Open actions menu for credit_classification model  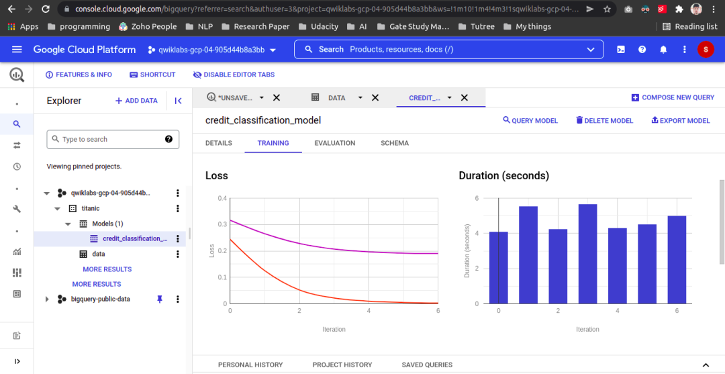(x=178, y=238)
